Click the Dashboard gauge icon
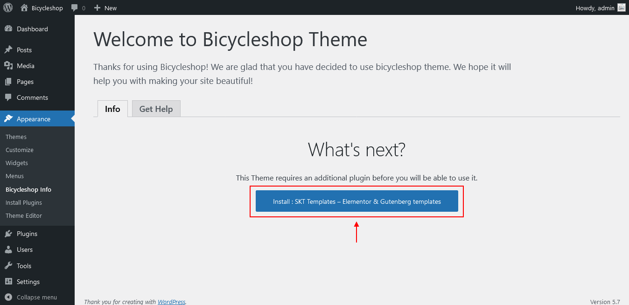The image size is (629, 305). tap(8, 29)
